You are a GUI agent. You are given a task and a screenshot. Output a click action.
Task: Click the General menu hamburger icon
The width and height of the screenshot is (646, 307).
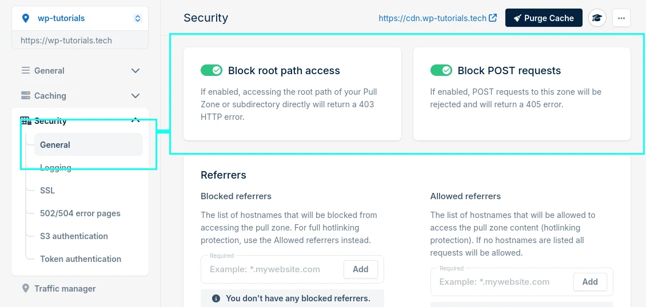coord(26,71)
